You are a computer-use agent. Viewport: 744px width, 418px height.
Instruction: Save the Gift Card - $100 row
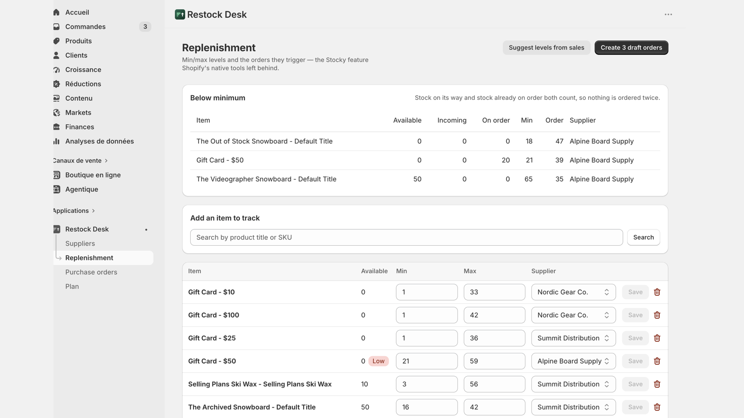click(635, 315)
